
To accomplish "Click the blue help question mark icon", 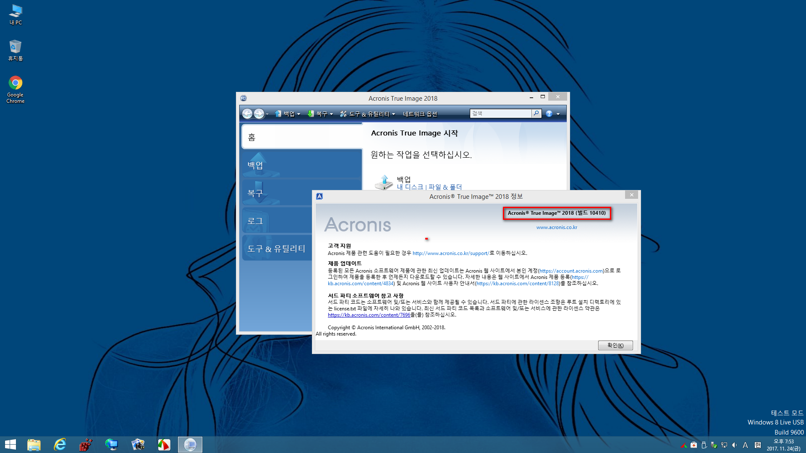I will (x=549, y=114).
